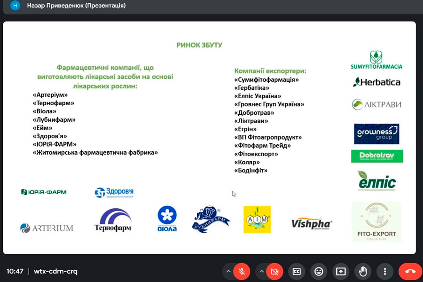423x282 pixels.
Task: Click the list item «Гербатіка»
Action: (252, 88)
